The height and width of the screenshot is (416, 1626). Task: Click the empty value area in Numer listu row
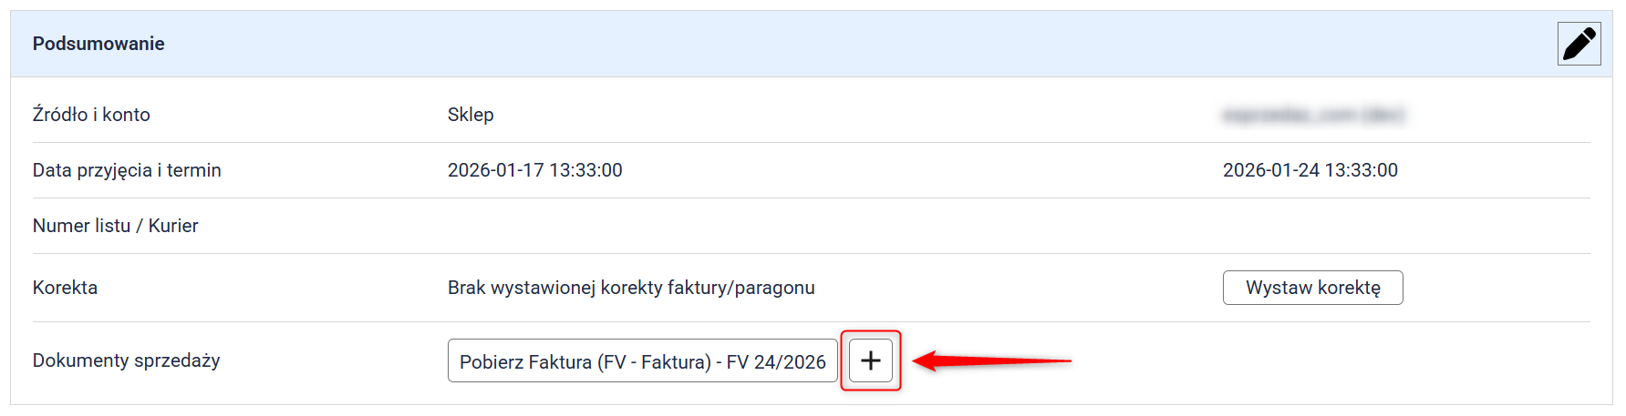(x=638, y=226)
